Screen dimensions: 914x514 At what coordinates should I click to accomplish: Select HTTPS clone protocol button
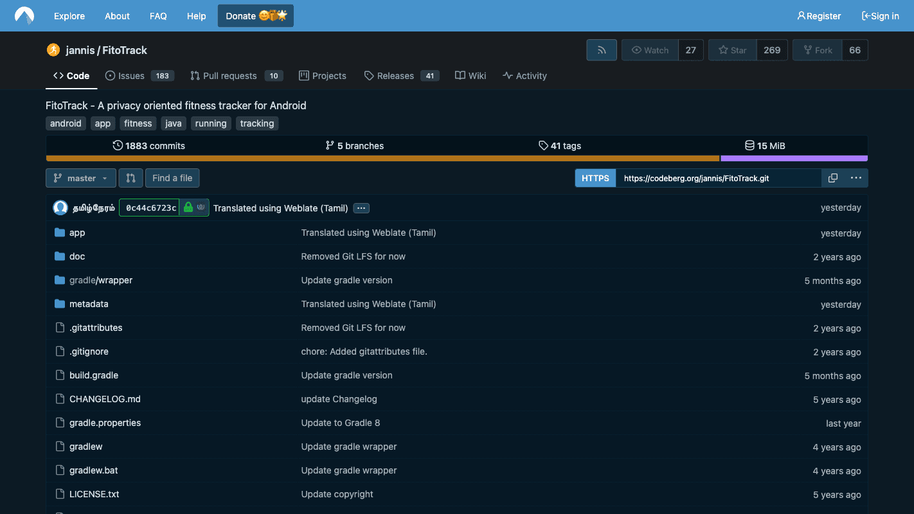point(595,178)
